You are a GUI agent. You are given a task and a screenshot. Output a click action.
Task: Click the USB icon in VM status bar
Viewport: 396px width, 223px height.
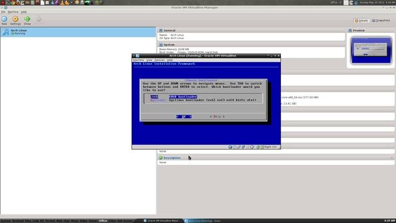point(239,147)
